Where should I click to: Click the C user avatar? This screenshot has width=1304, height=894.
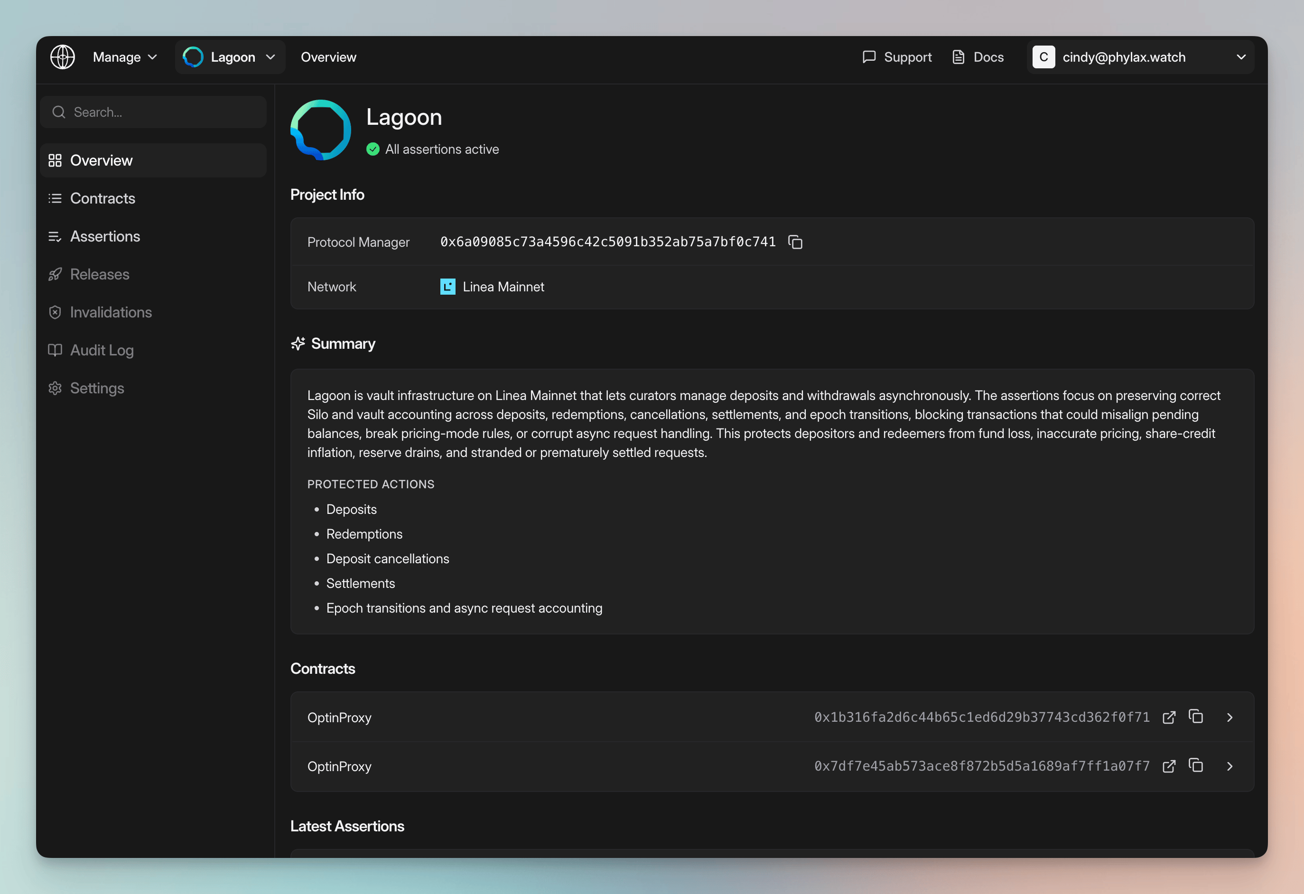pyautogui.click(x=1043, y=56)
